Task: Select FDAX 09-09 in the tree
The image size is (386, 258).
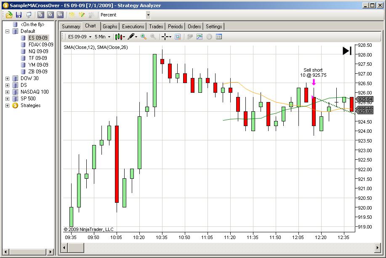Action: [x=41, y=45]
